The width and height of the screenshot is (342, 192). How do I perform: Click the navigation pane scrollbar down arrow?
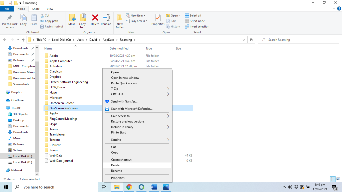point(37,174)
